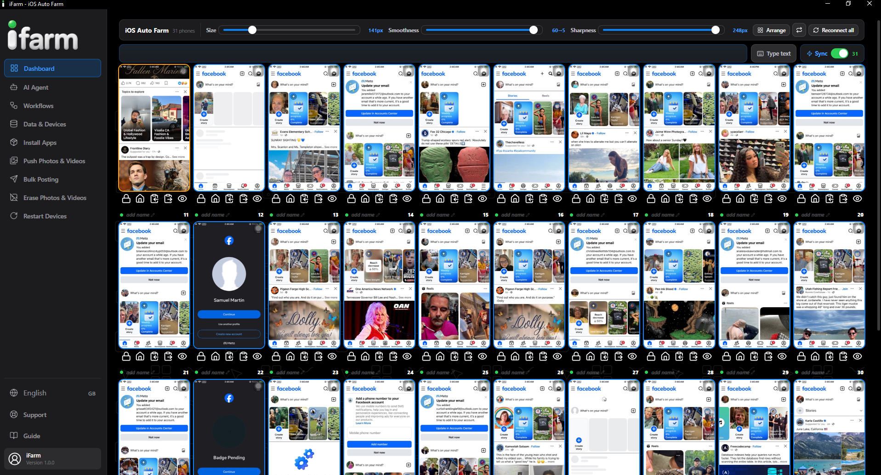Click the clipboard-import icon under the Lil Mayo phone
The height and width of the screenshot is (475, 881).
pyautogui.click(x=604, y=199)
